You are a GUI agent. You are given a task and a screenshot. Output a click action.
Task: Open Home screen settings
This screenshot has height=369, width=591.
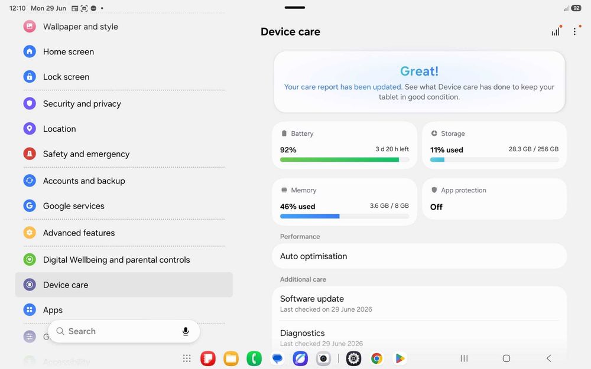point(124,51)
